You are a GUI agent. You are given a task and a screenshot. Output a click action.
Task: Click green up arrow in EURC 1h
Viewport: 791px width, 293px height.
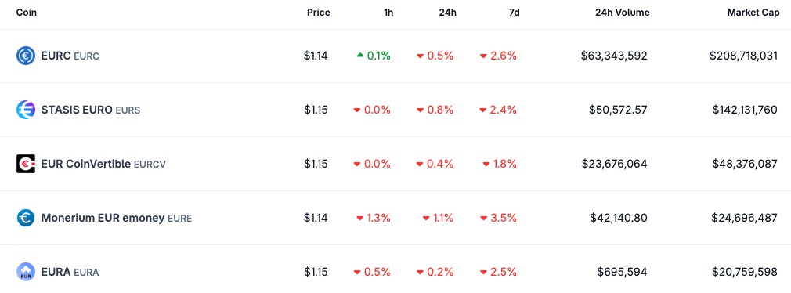360,56
